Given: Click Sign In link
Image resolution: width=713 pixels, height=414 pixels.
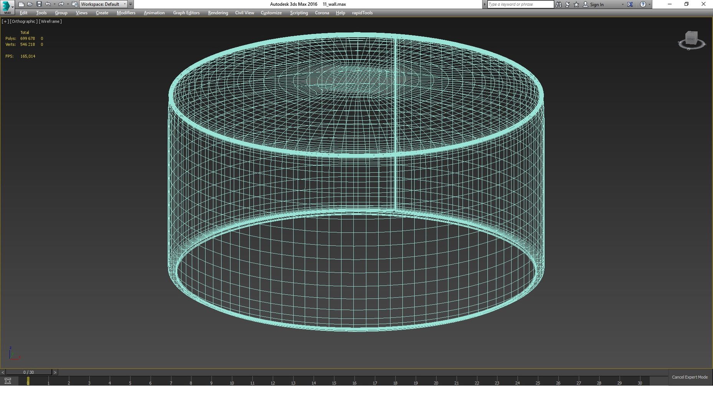Looking at the screenshot, I should click(x=597, y=4).
